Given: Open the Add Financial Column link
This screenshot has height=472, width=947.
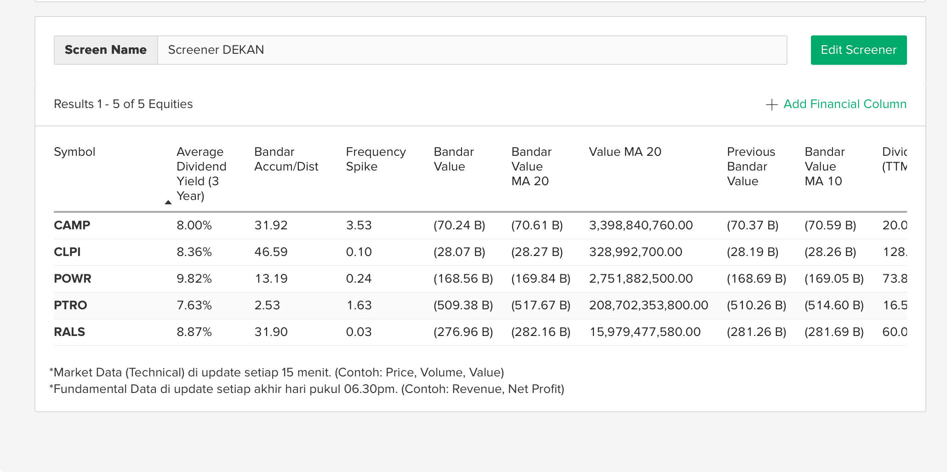Looking at the screenshot, I should pos(844,104).
